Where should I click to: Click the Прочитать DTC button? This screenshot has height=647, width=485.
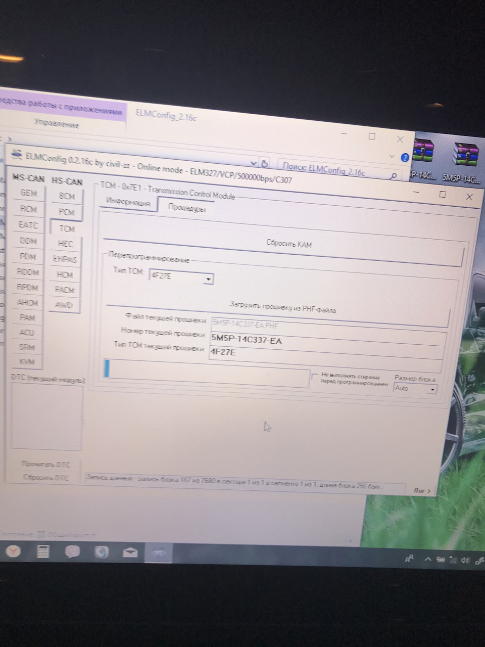point(46,464)
